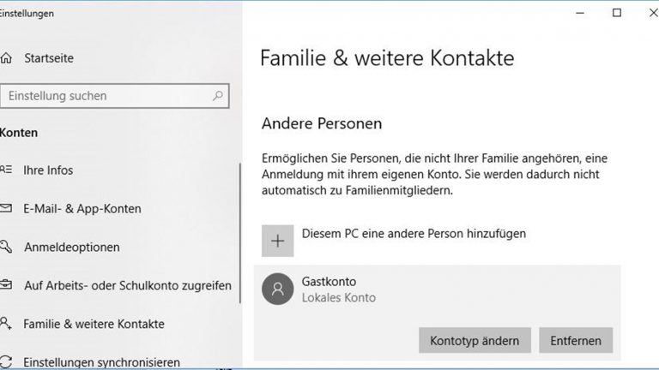
Task: Click the Ihre Infos person icon
Action: [6, 170]
